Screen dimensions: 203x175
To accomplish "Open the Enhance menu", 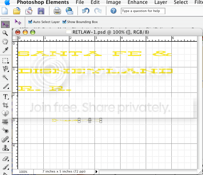I will (x=138, y=2).
